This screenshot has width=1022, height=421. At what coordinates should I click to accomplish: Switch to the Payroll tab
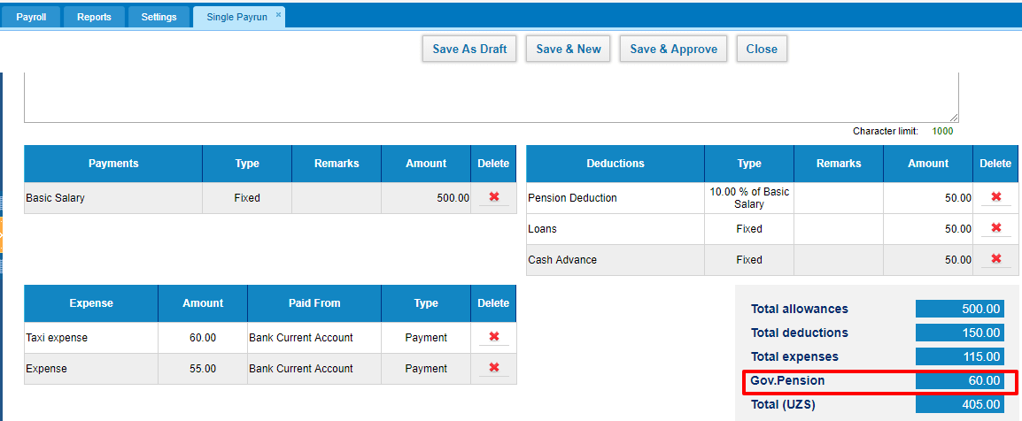[31, 17]
